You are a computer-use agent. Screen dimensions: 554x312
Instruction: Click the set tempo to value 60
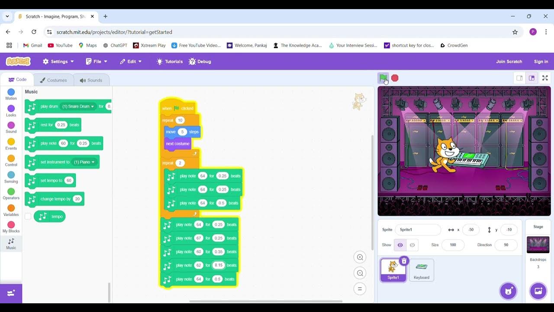pos(69,181)
